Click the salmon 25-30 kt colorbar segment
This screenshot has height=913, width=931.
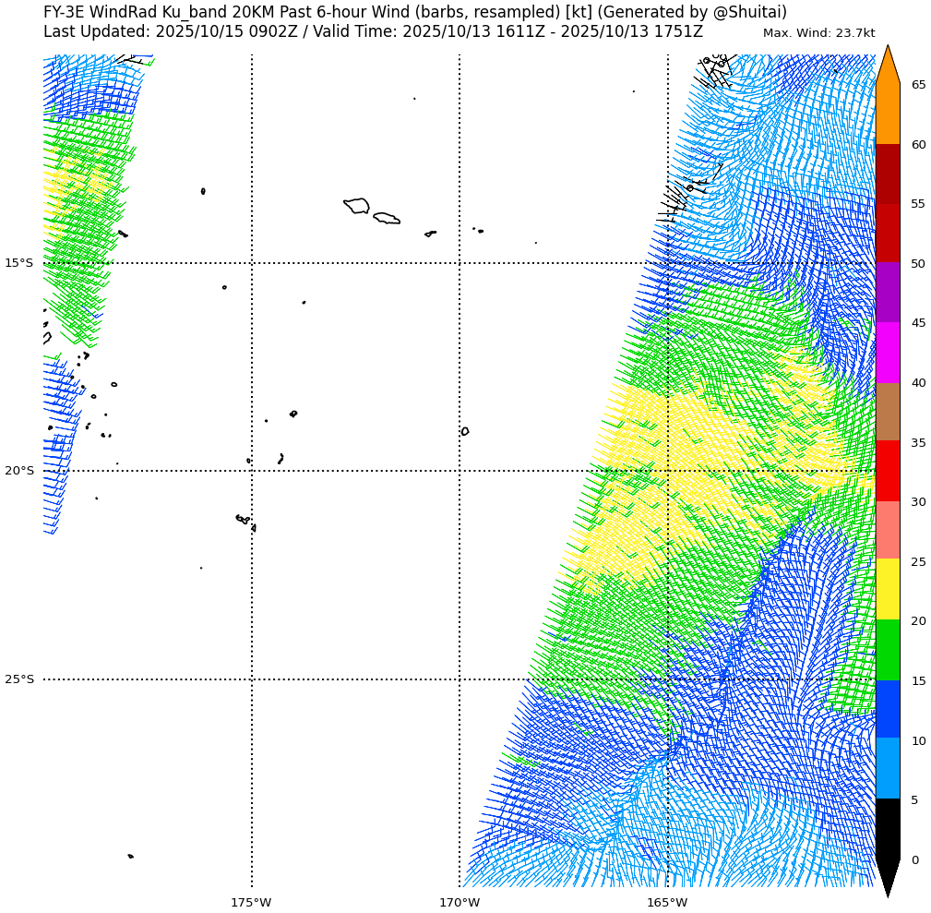pos(888,531)
